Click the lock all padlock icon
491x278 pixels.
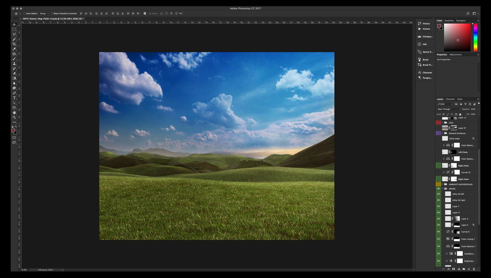pos(460,114)
